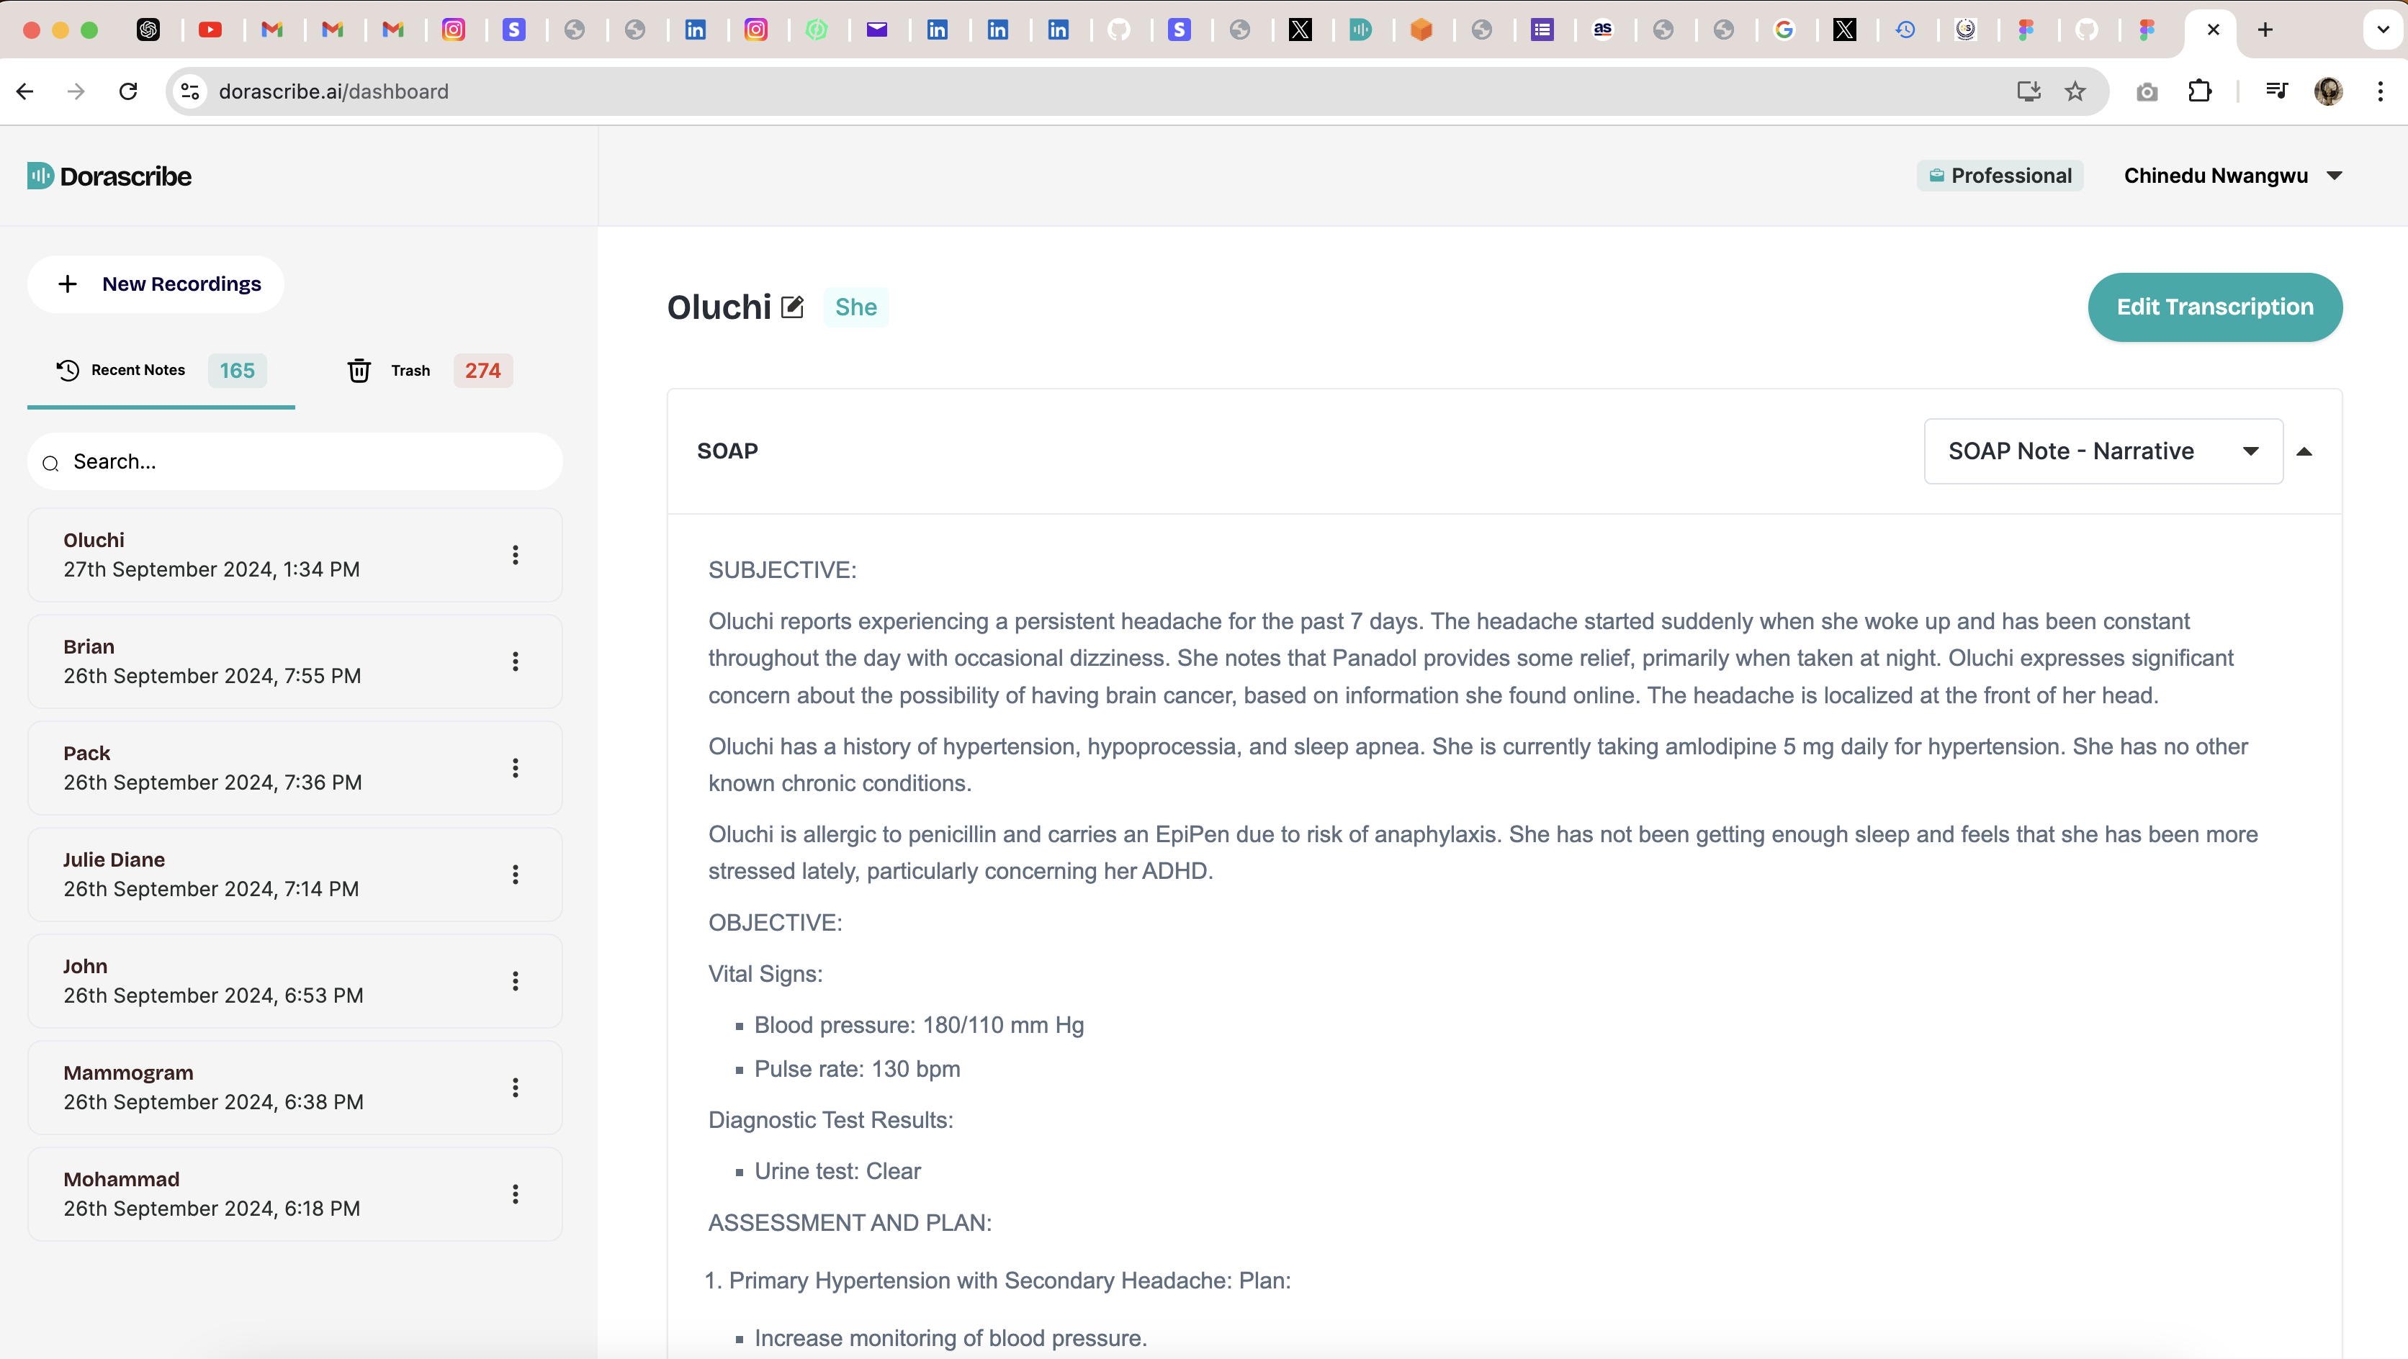Click the She pronoun badge
Viewport: 2408px width, 1359px height.
click(855, 307)
